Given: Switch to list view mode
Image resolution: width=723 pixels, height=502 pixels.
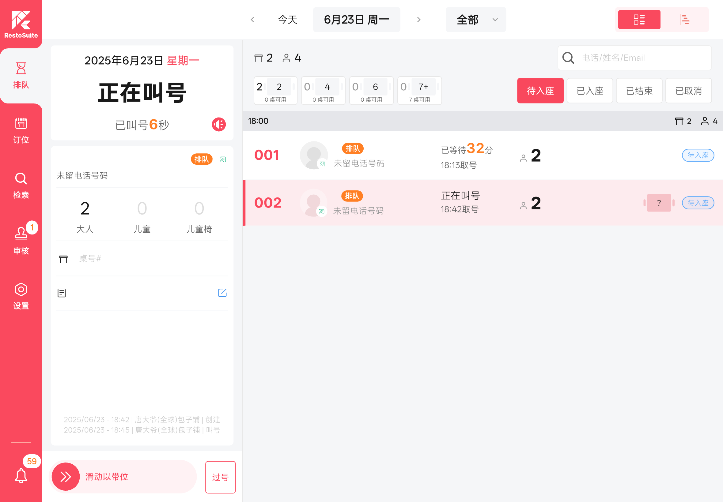Looking at the screenshot, I should (639, 20).
